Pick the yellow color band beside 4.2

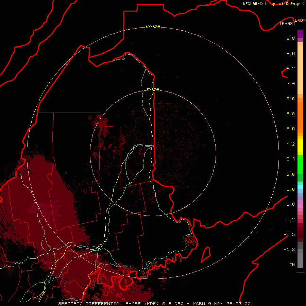tap(300, 146)
